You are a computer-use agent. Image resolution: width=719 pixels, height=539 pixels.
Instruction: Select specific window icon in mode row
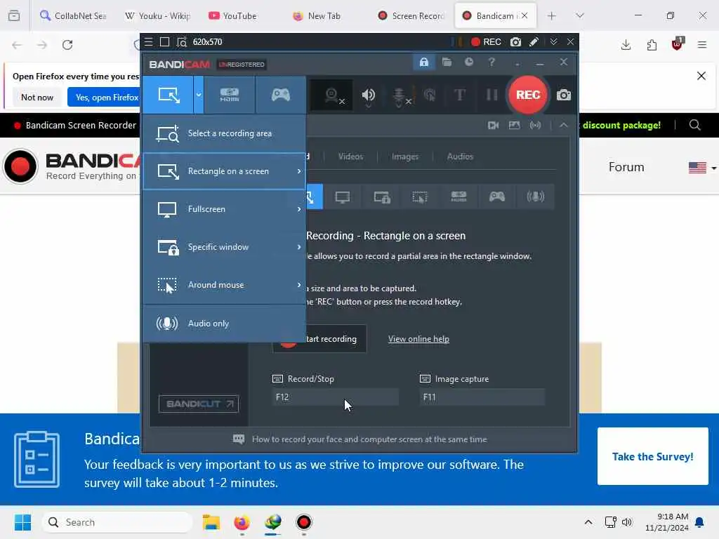pos(381,197)
